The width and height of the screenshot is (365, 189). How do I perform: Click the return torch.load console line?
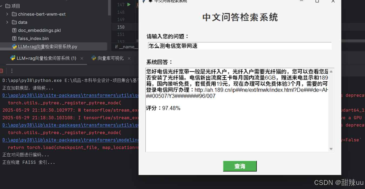point(73,148)
